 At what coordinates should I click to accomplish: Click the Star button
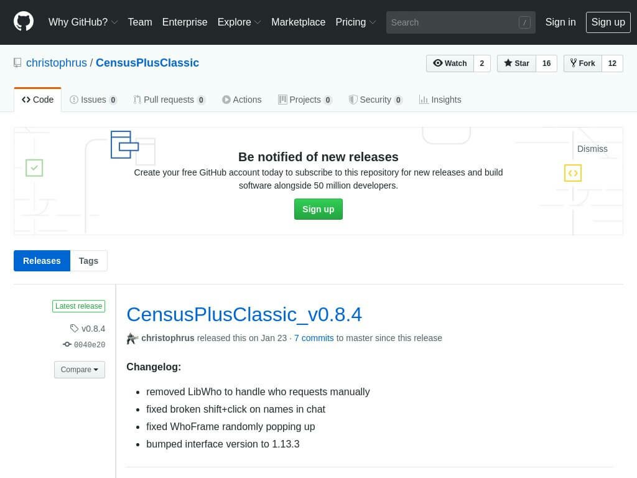point(516,63)
